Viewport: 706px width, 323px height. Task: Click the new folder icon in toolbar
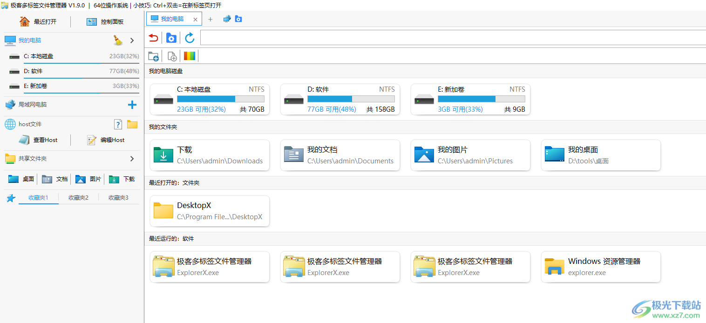(153, 56)
